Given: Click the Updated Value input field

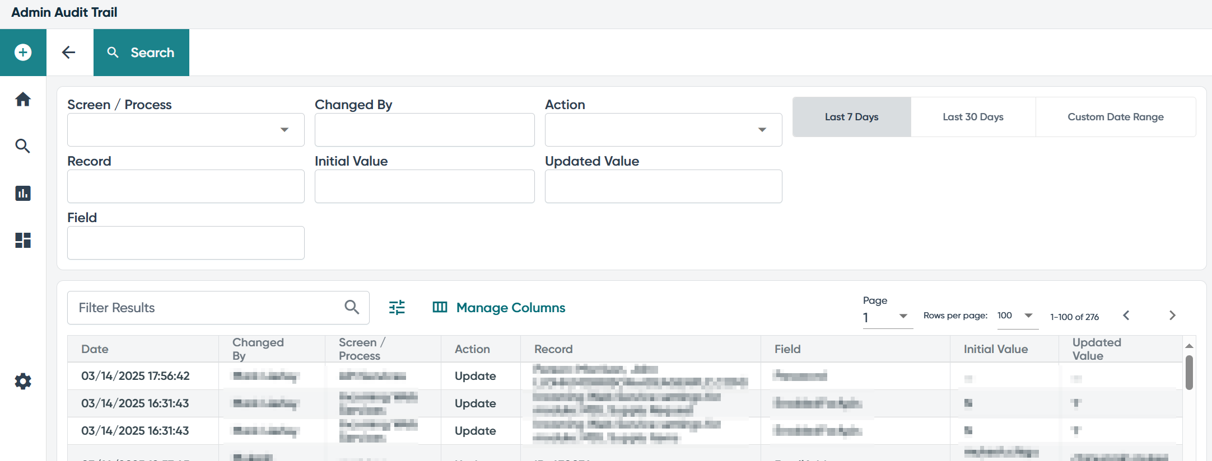Looking at the screenshot, I should click(x=664, y=186).
